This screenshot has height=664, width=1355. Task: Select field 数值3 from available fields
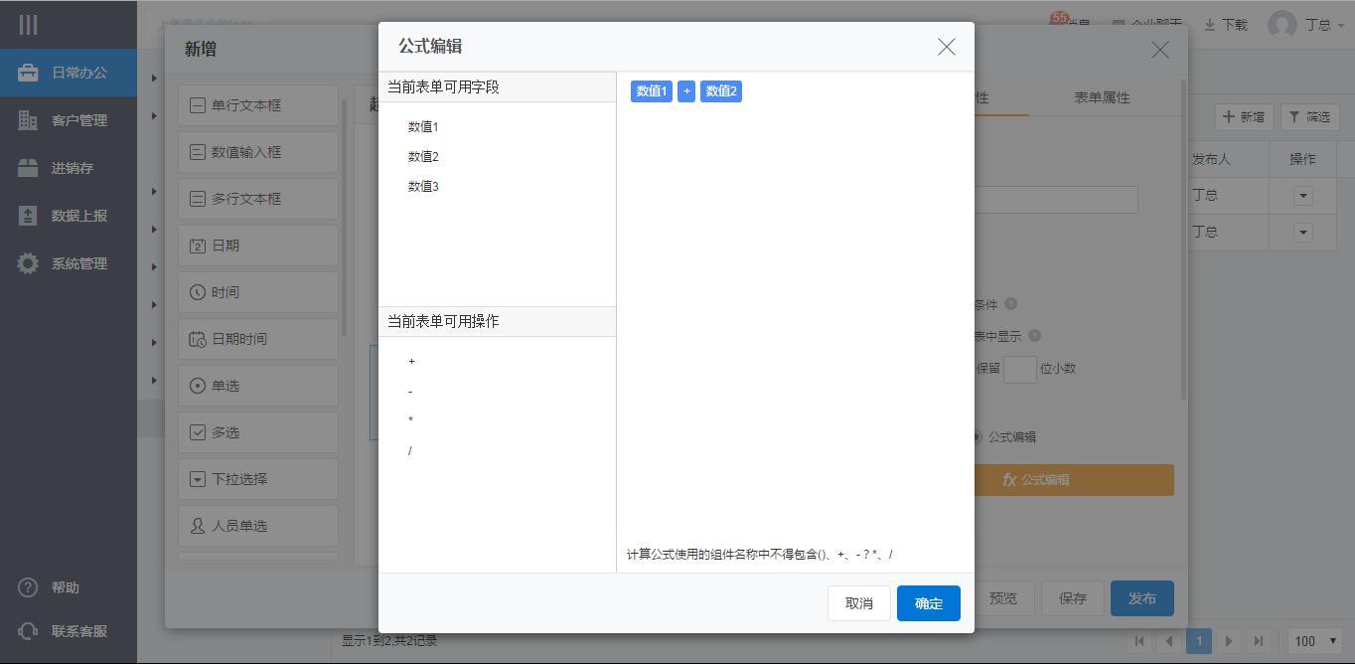click(423, 187)
